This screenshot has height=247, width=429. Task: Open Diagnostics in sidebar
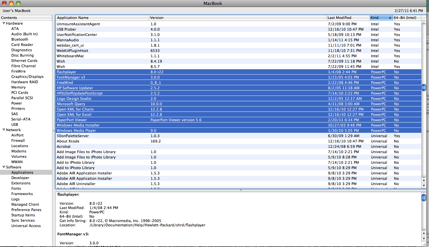(x=21, y=50)
